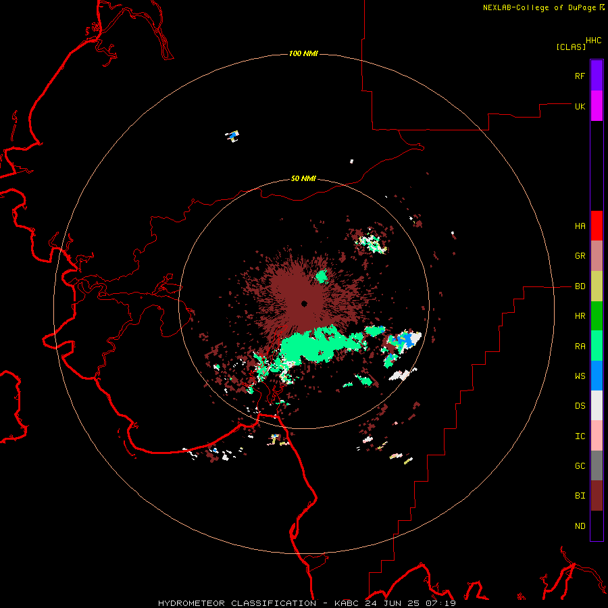The image size is (608, 608).
Task: Click the red HA legend color swatch
Action: click(x=597, y=226)
